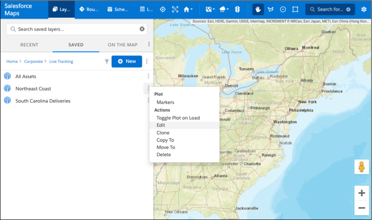Click the All Assets live tracking icon

point(7,76)
